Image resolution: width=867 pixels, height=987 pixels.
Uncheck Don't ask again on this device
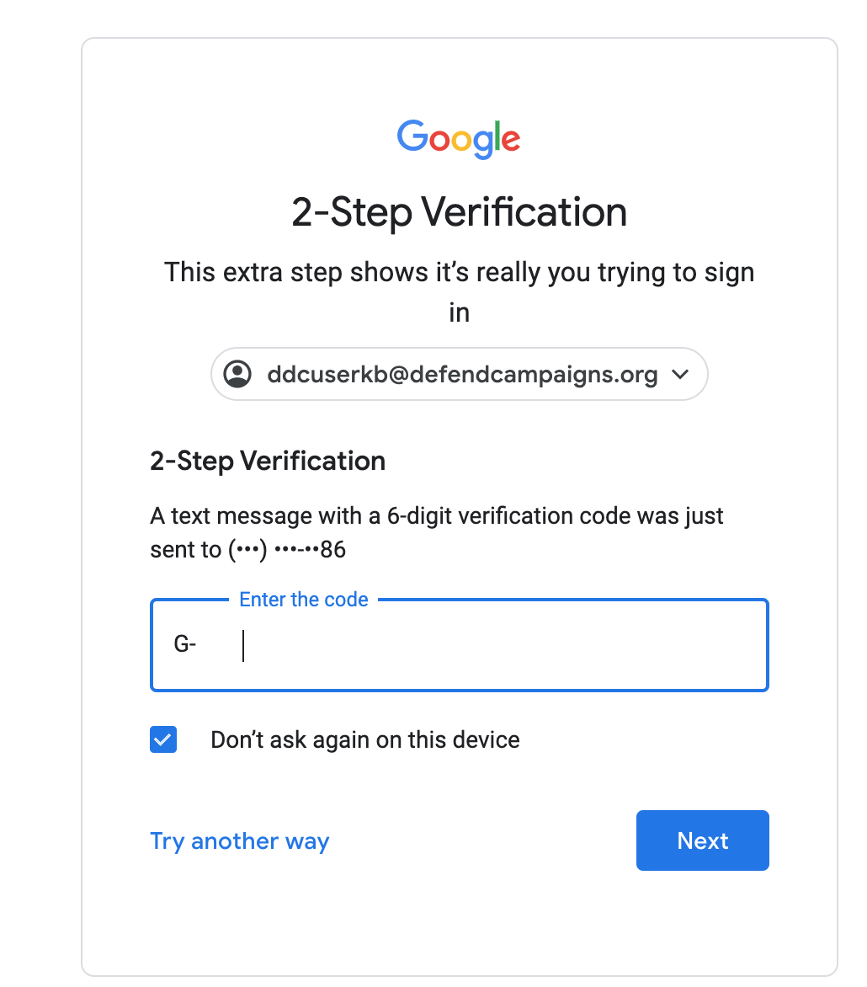[163, 739]
